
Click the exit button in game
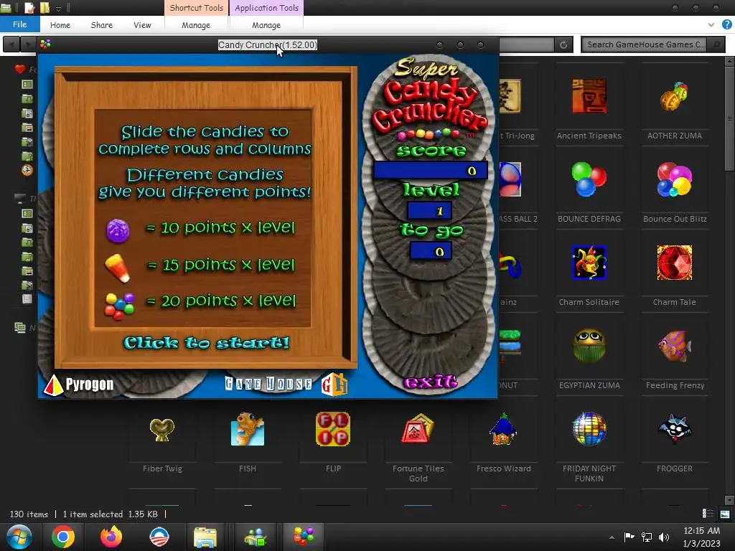431,382
